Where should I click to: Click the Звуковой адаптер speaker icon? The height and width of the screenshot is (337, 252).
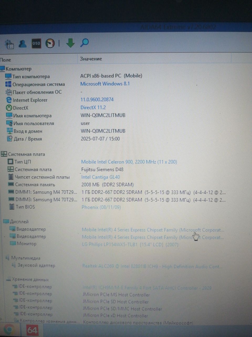coord(14,265)
